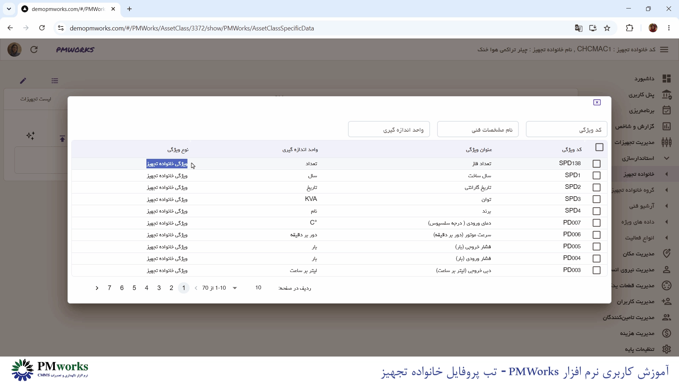Click the browser translate page icon
The height and width of the screenshot is (382, 679).
pyautogui.click(x=579, y=28)
